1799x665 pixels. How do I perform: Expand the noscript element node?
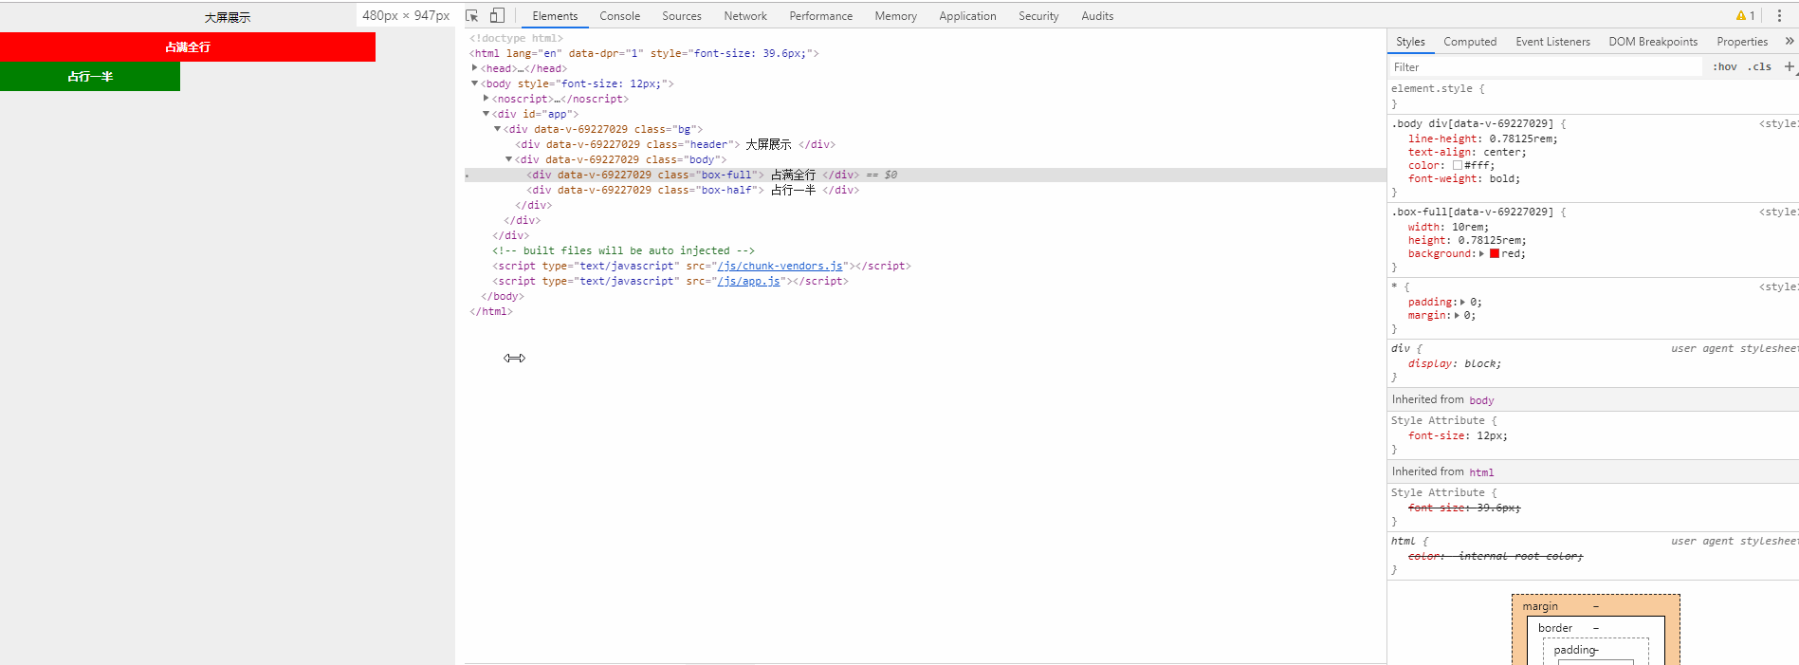pos(486,99)
